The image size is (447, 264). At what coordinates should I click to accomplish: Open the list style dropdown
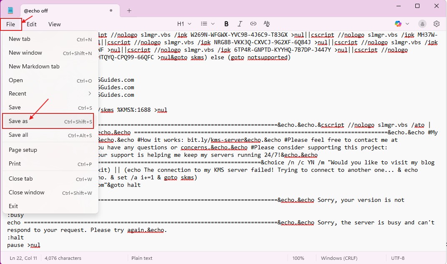click(207, 24)
